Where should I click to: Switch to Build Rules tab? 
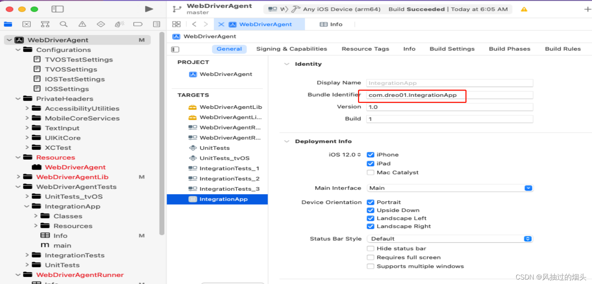pyautogui.click(x=563, y=49)
